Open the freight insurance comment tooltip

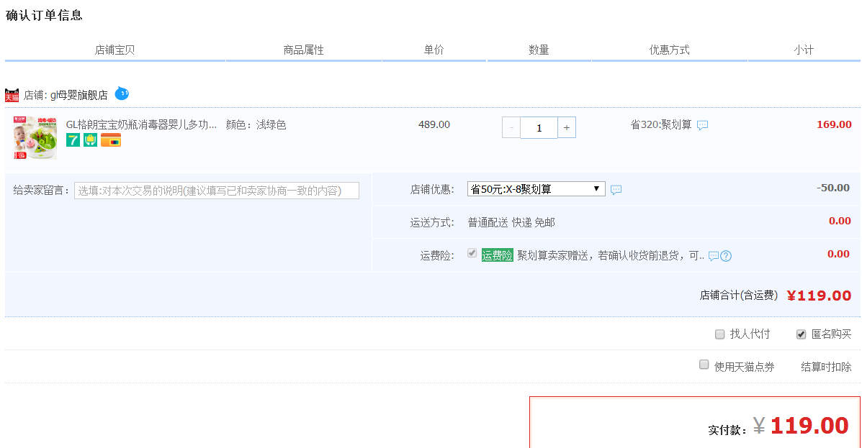pos(713,255)
